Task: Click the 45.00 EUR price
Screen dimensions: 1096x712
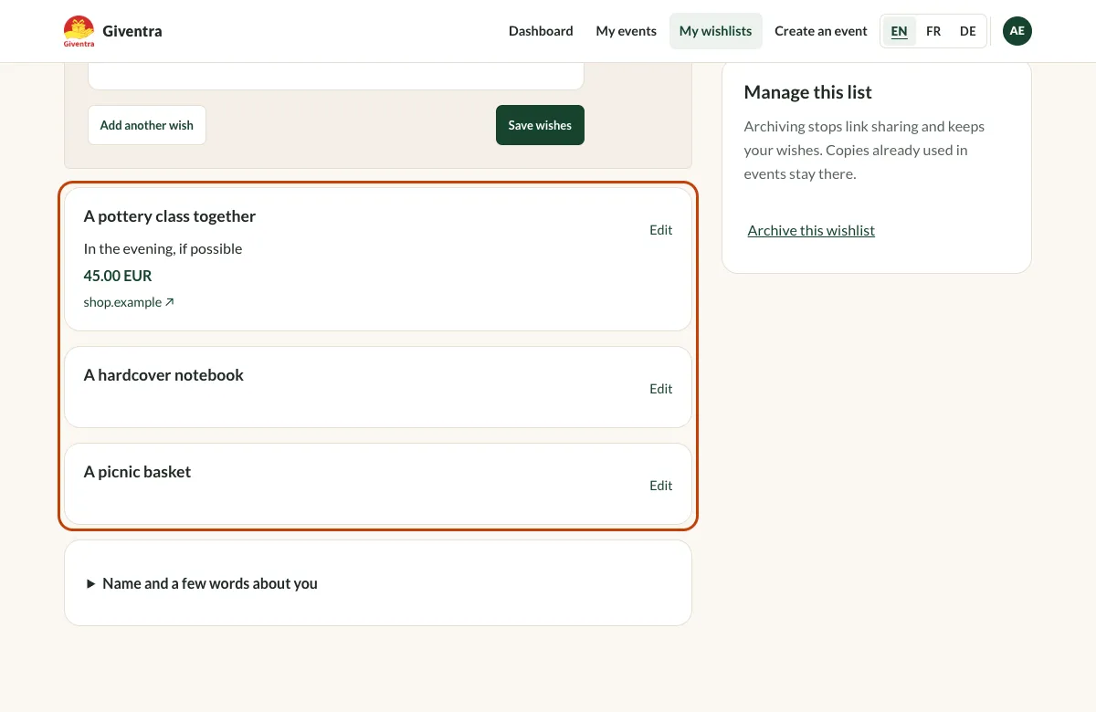Action: 118,276
